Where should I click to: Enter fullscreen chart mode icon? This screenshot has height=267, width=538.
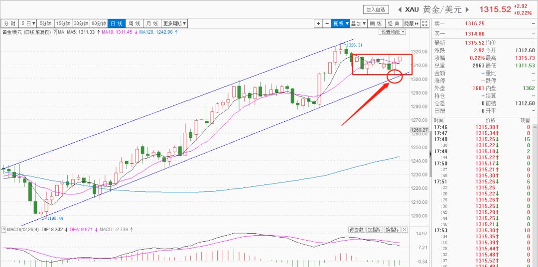click(x=425, y=24)
